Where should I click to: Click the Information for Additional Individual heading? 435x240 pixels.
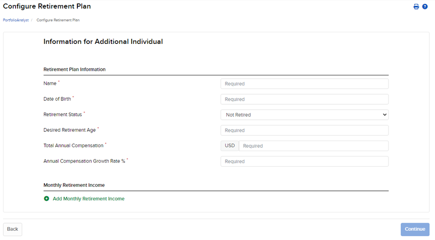(103, 42)
